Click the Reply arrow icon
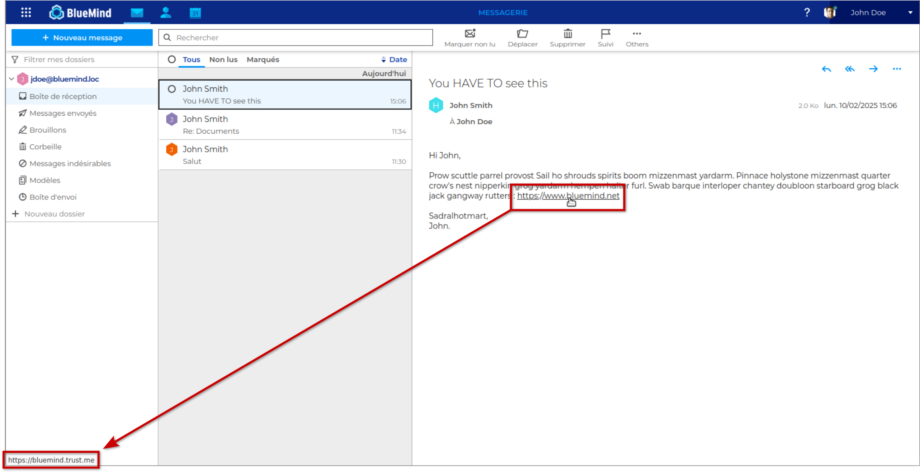This screenshot has height=472, width=920. (826, 69)
